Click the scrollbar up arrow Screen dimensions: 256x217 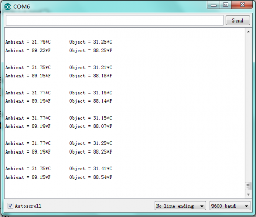coord(248,32)
